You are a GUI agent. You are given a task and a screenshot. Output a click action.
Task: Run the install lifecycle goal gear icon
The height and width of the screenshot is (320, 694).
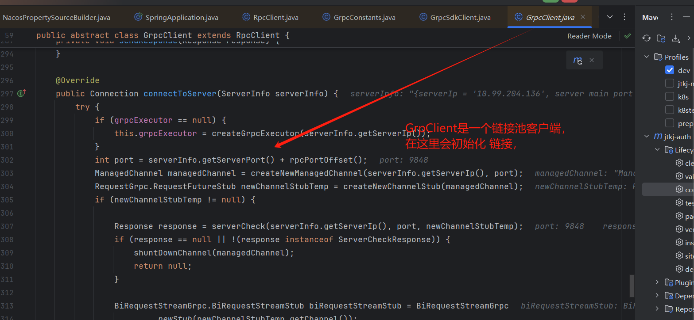pos(679,242)
